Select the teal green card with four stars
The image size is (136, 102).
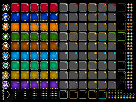click(44, 66)
